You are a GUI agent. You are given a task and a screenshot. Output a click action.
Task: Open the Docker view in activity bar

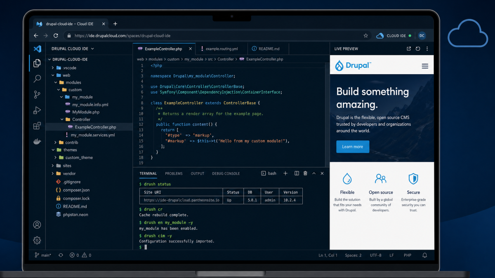tap(37, 141)
